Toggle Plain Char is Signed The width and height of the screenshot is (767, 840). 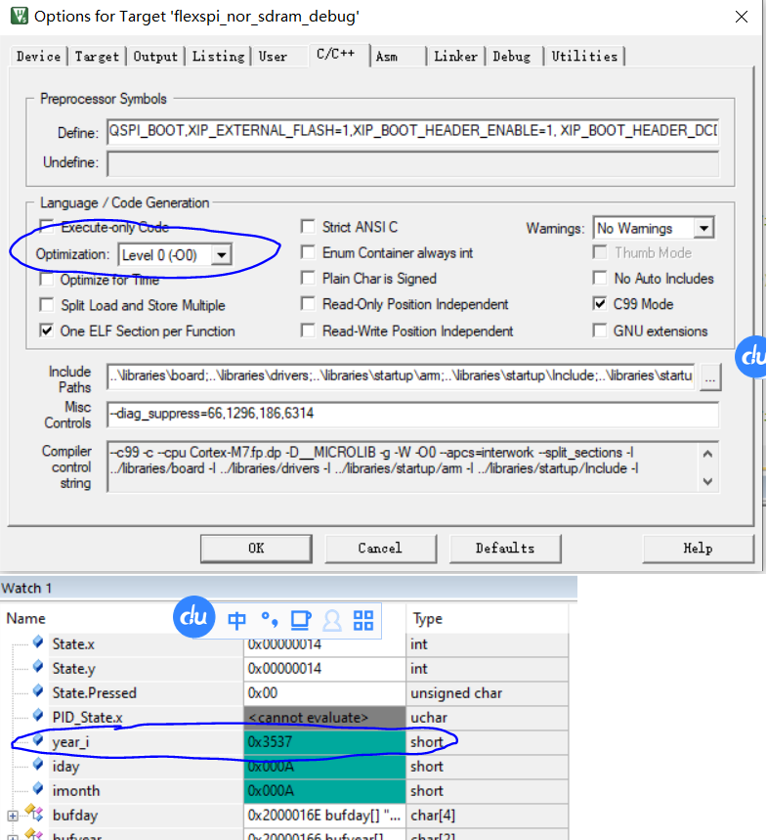point(308,278)
